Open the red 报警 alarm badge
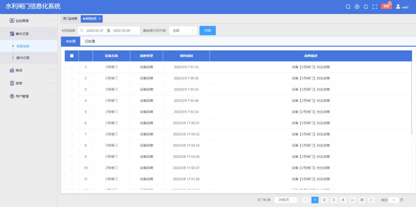The height and width of the screenshot is (207, 416). click(x=386, y=6)
